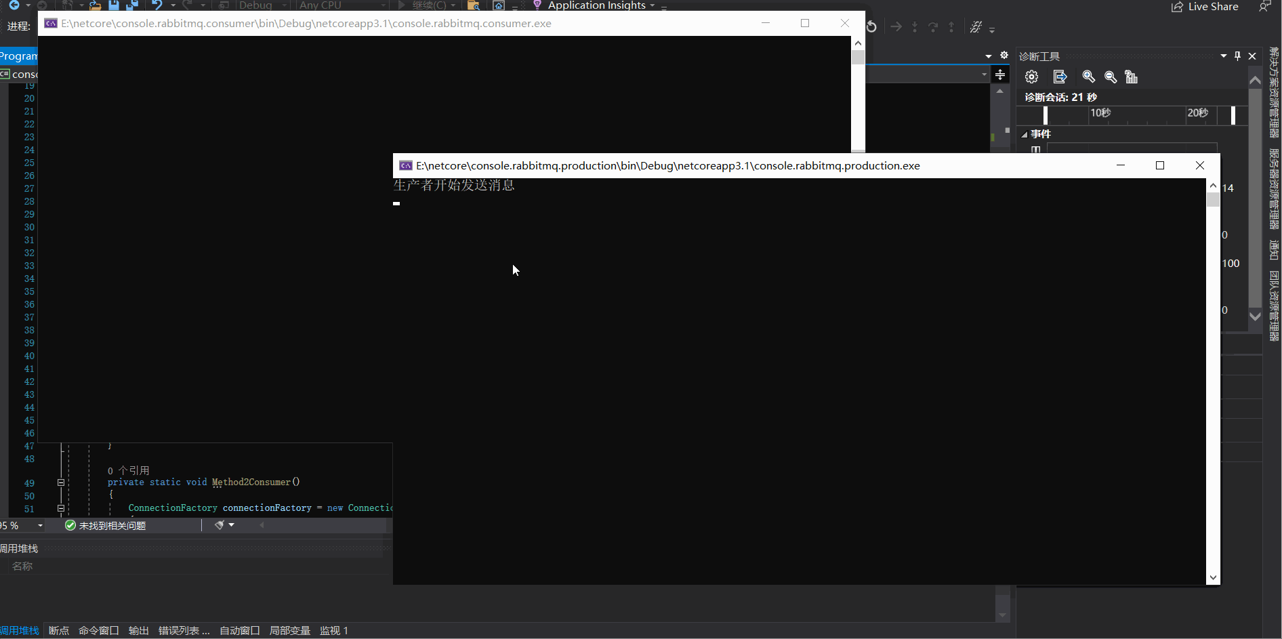Open the 诊断工具 window position dropdown
This screenshot has height=639, width=1282.
1224,56
